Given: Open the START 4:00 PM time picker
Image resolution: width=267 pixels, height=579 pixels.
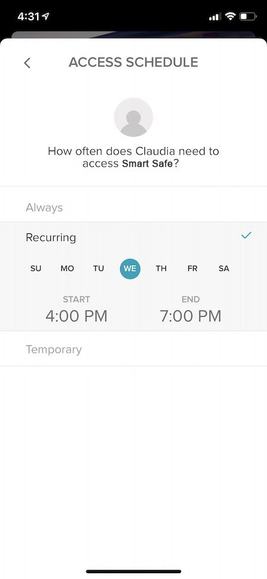Looking at the screenshot, I should pos(76,310).
